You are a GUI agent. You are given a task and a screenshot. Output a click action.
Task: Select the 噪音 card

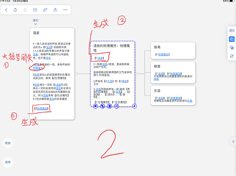(x=173, y=72)
